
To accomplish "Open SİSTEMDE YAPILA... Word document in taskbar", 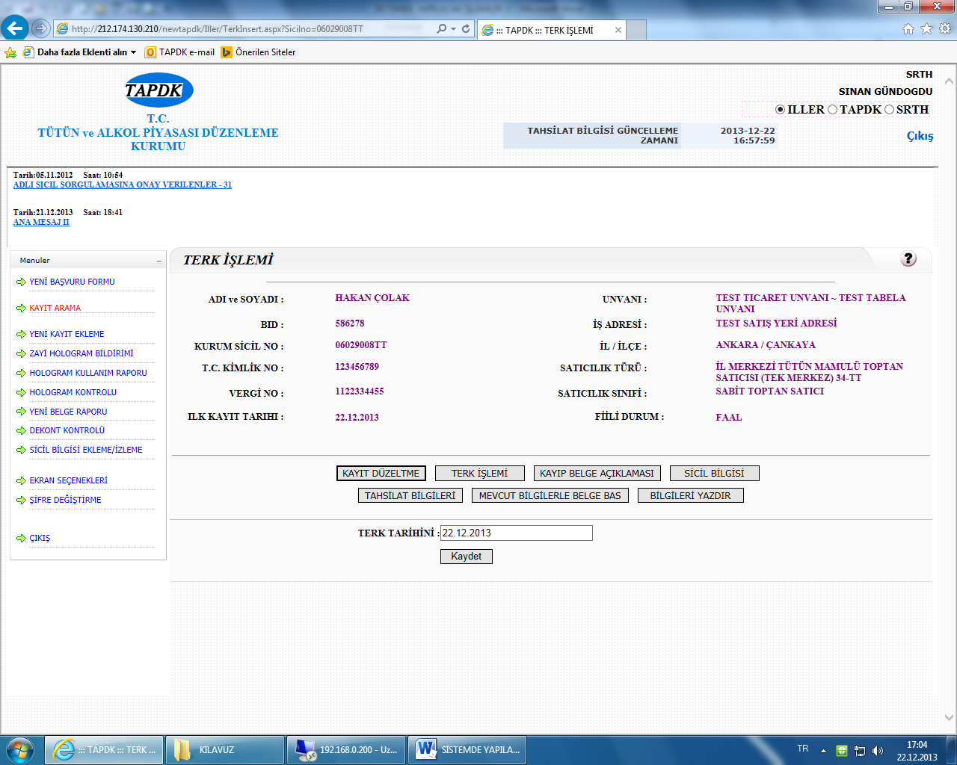I will (468, 749).
